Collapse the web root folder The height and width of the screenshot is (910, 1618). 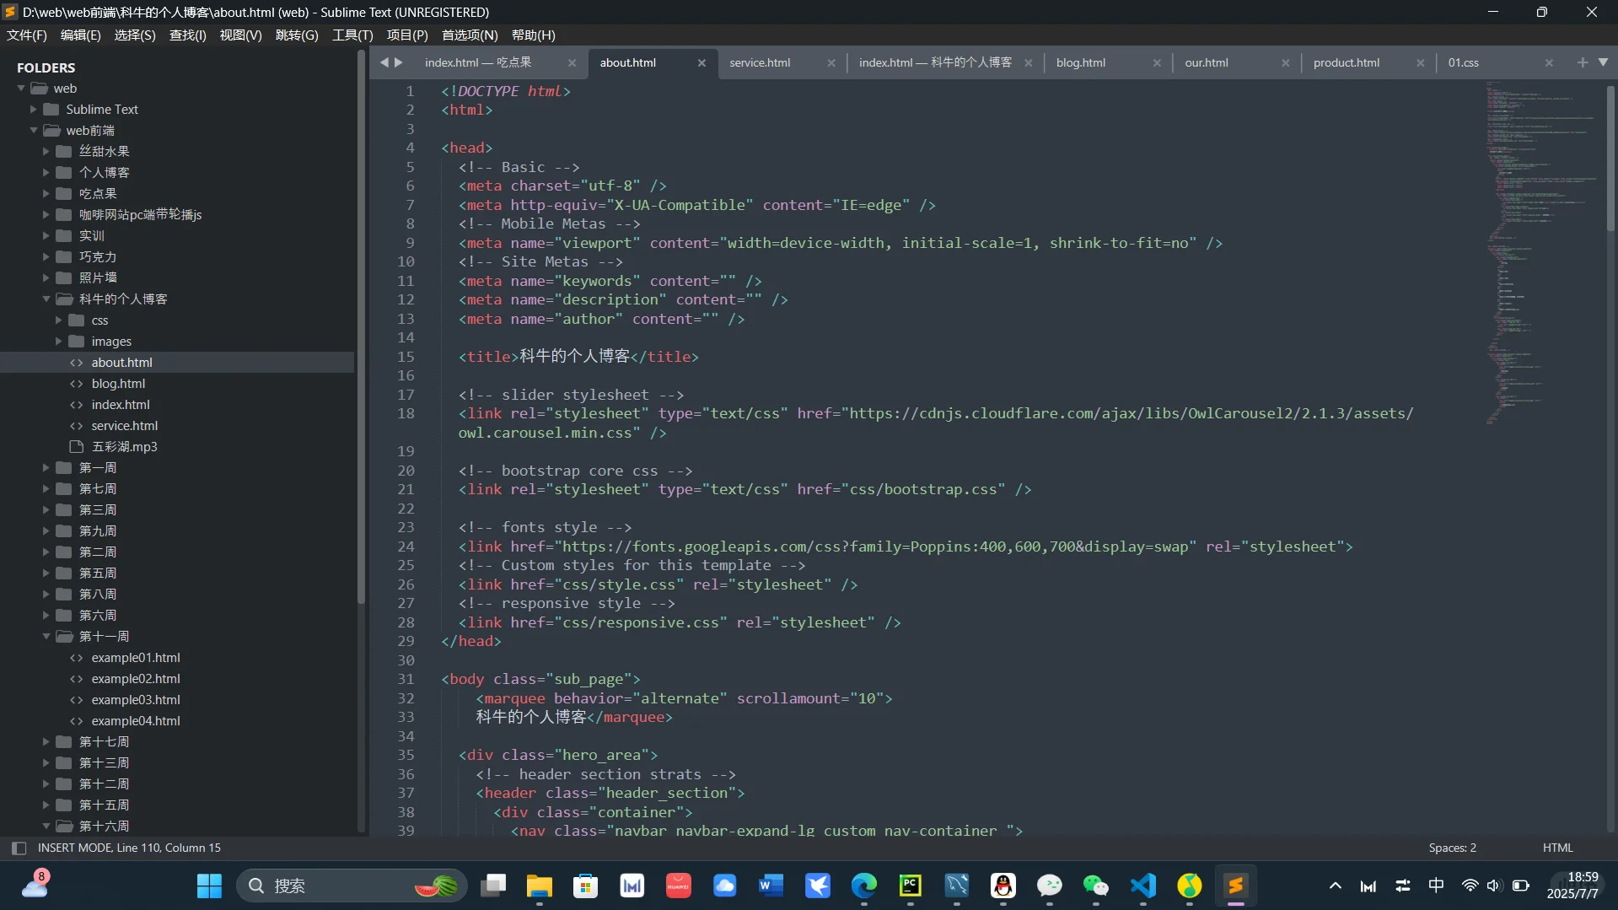click(x=21, y=89)
